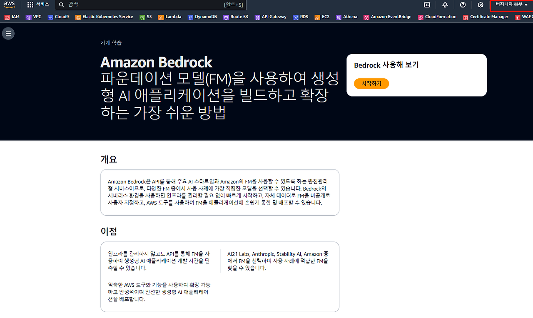The width and height of the screenshot is (533, 318).
Task: Click the overview paragraph starting Amazon Bedrock은
Action: (x=220, y=192)
